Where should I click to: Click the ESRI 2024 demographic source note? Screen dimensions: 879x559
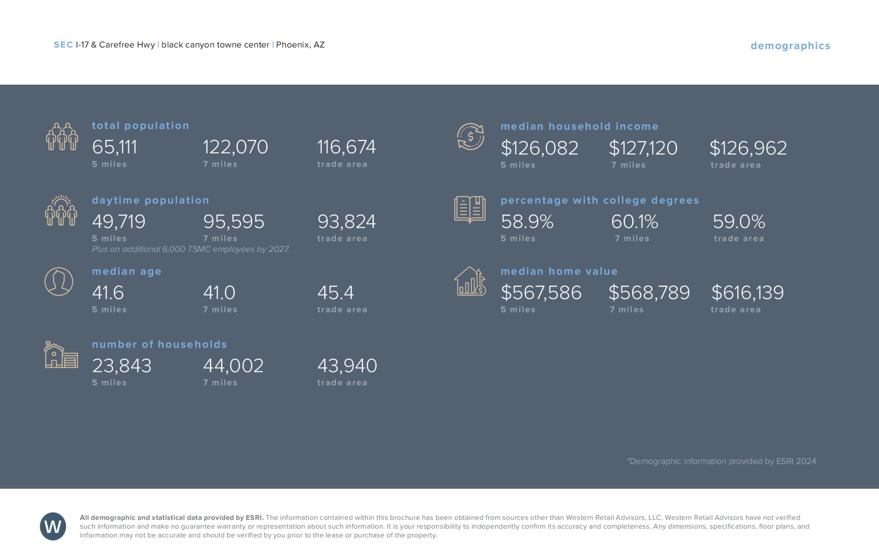721,461
